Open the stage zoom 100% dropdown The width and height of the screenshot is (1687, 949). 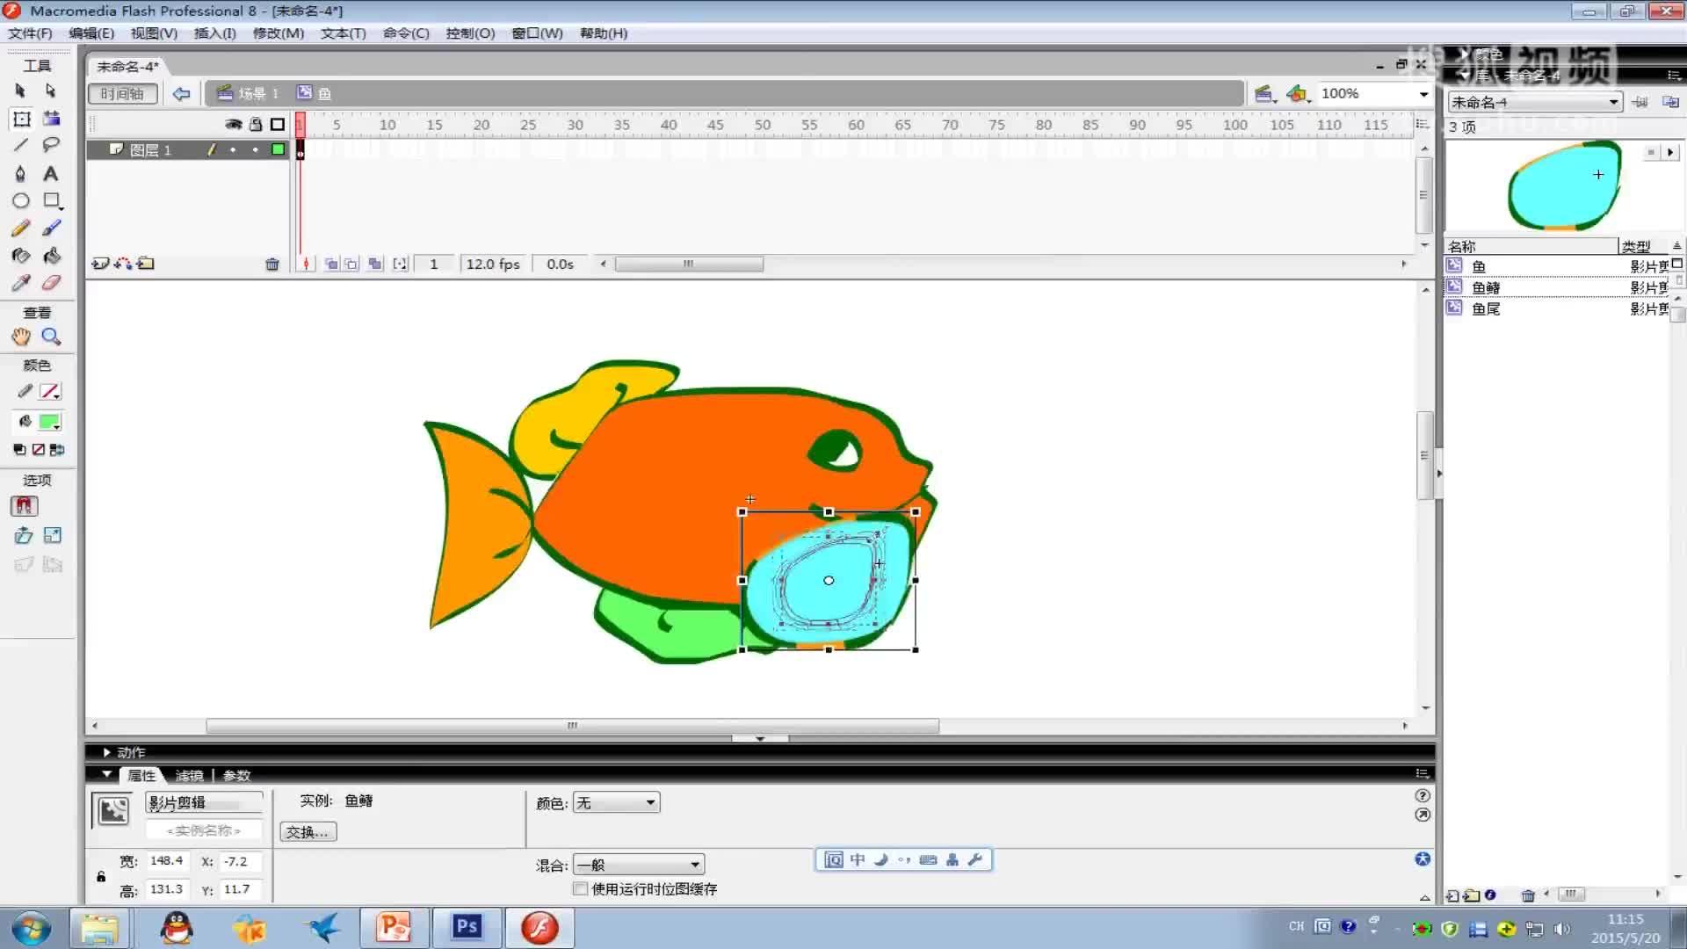pyautogui.click(x=1423, y=94)
